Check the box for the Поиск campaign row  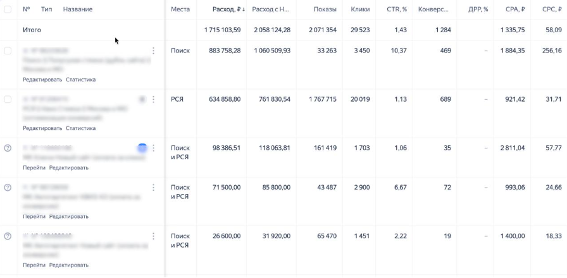tap(8, 51)
